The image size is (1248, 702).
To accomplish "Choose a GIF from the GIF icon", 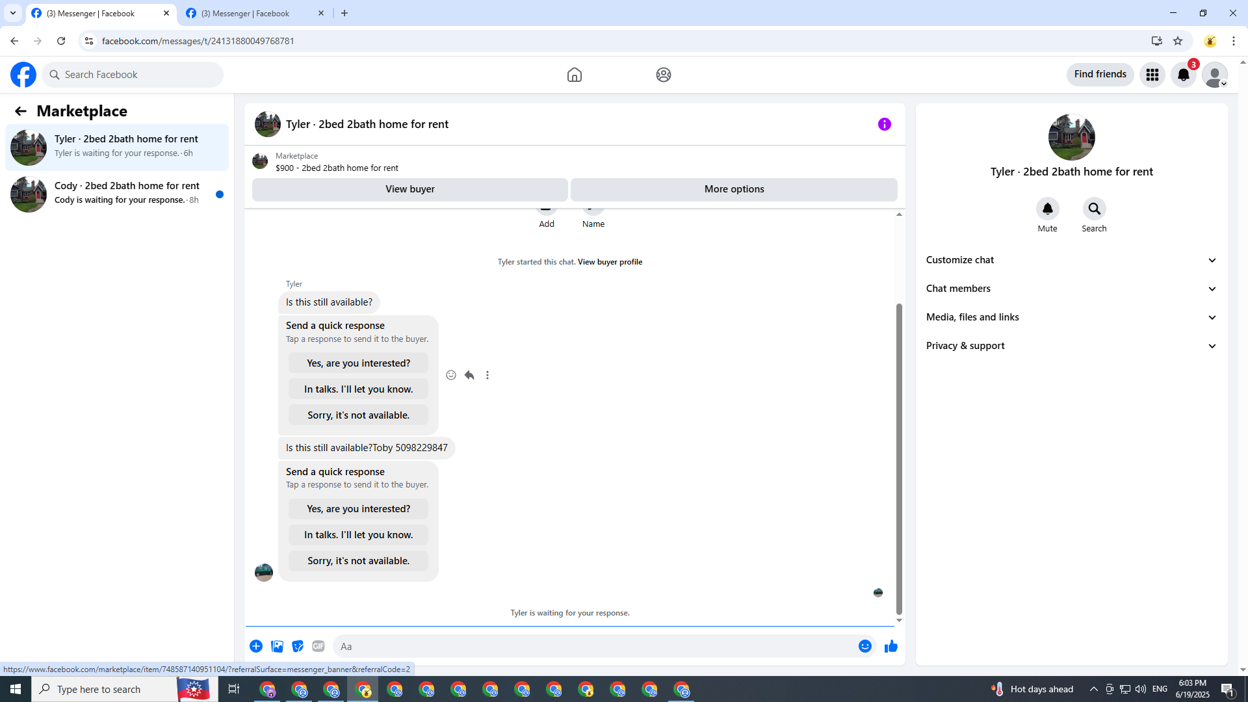I will click(318, 646).
